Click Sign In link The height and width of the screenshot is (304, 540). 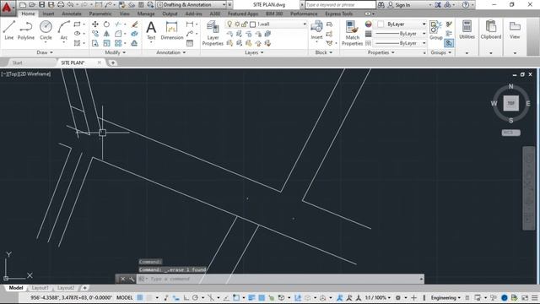point(402,5)
